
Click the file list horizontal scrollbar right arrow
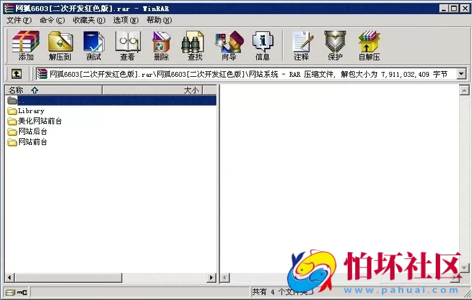212,278
